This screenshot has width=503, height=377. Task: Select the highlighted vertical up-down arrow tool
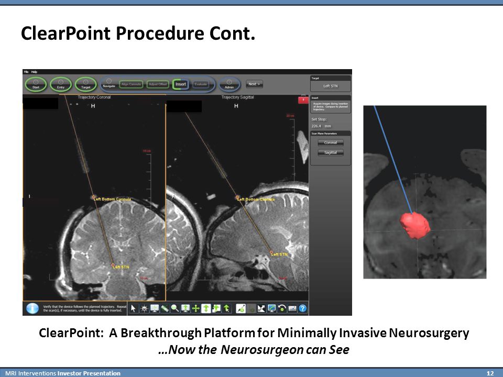(x=206, y=308)
